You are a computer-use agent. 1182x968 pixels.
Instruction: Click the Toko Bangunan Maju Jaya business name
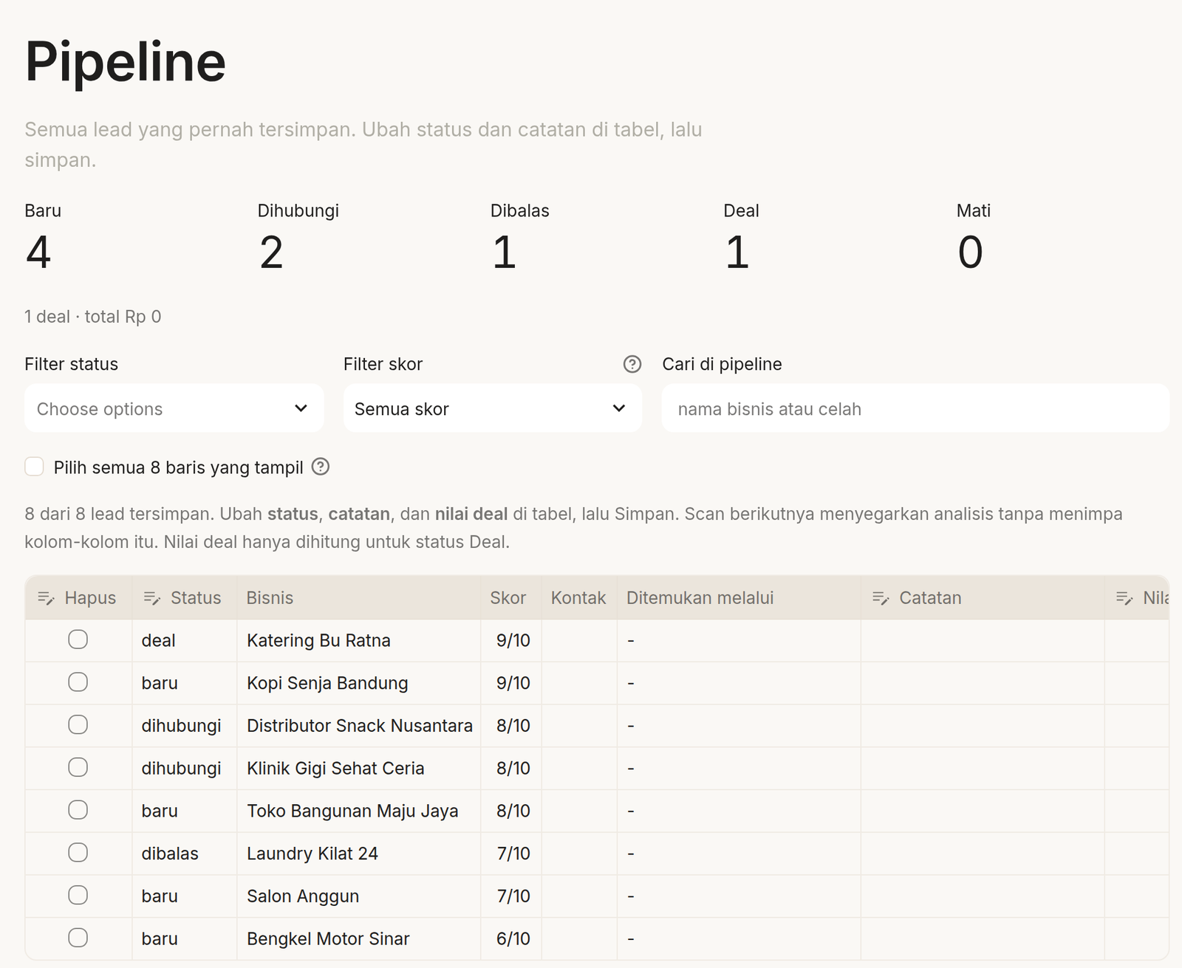(352, 811)
